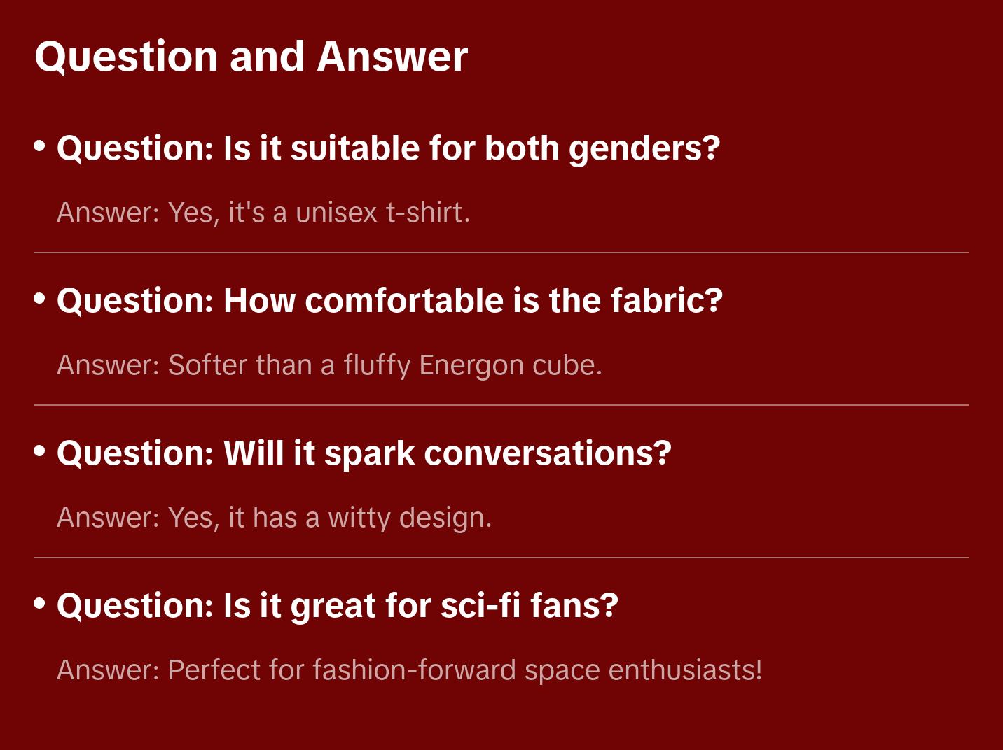Image resolution: width=1003 pixels, height=750 pixels.
Task: Click the bullet before the fabric question
Action: [x=40, y=299]
